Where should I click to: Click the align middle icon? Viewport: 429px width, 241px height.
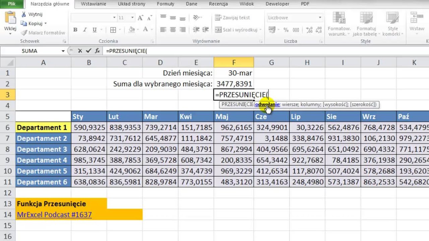(x=173, y=17)
